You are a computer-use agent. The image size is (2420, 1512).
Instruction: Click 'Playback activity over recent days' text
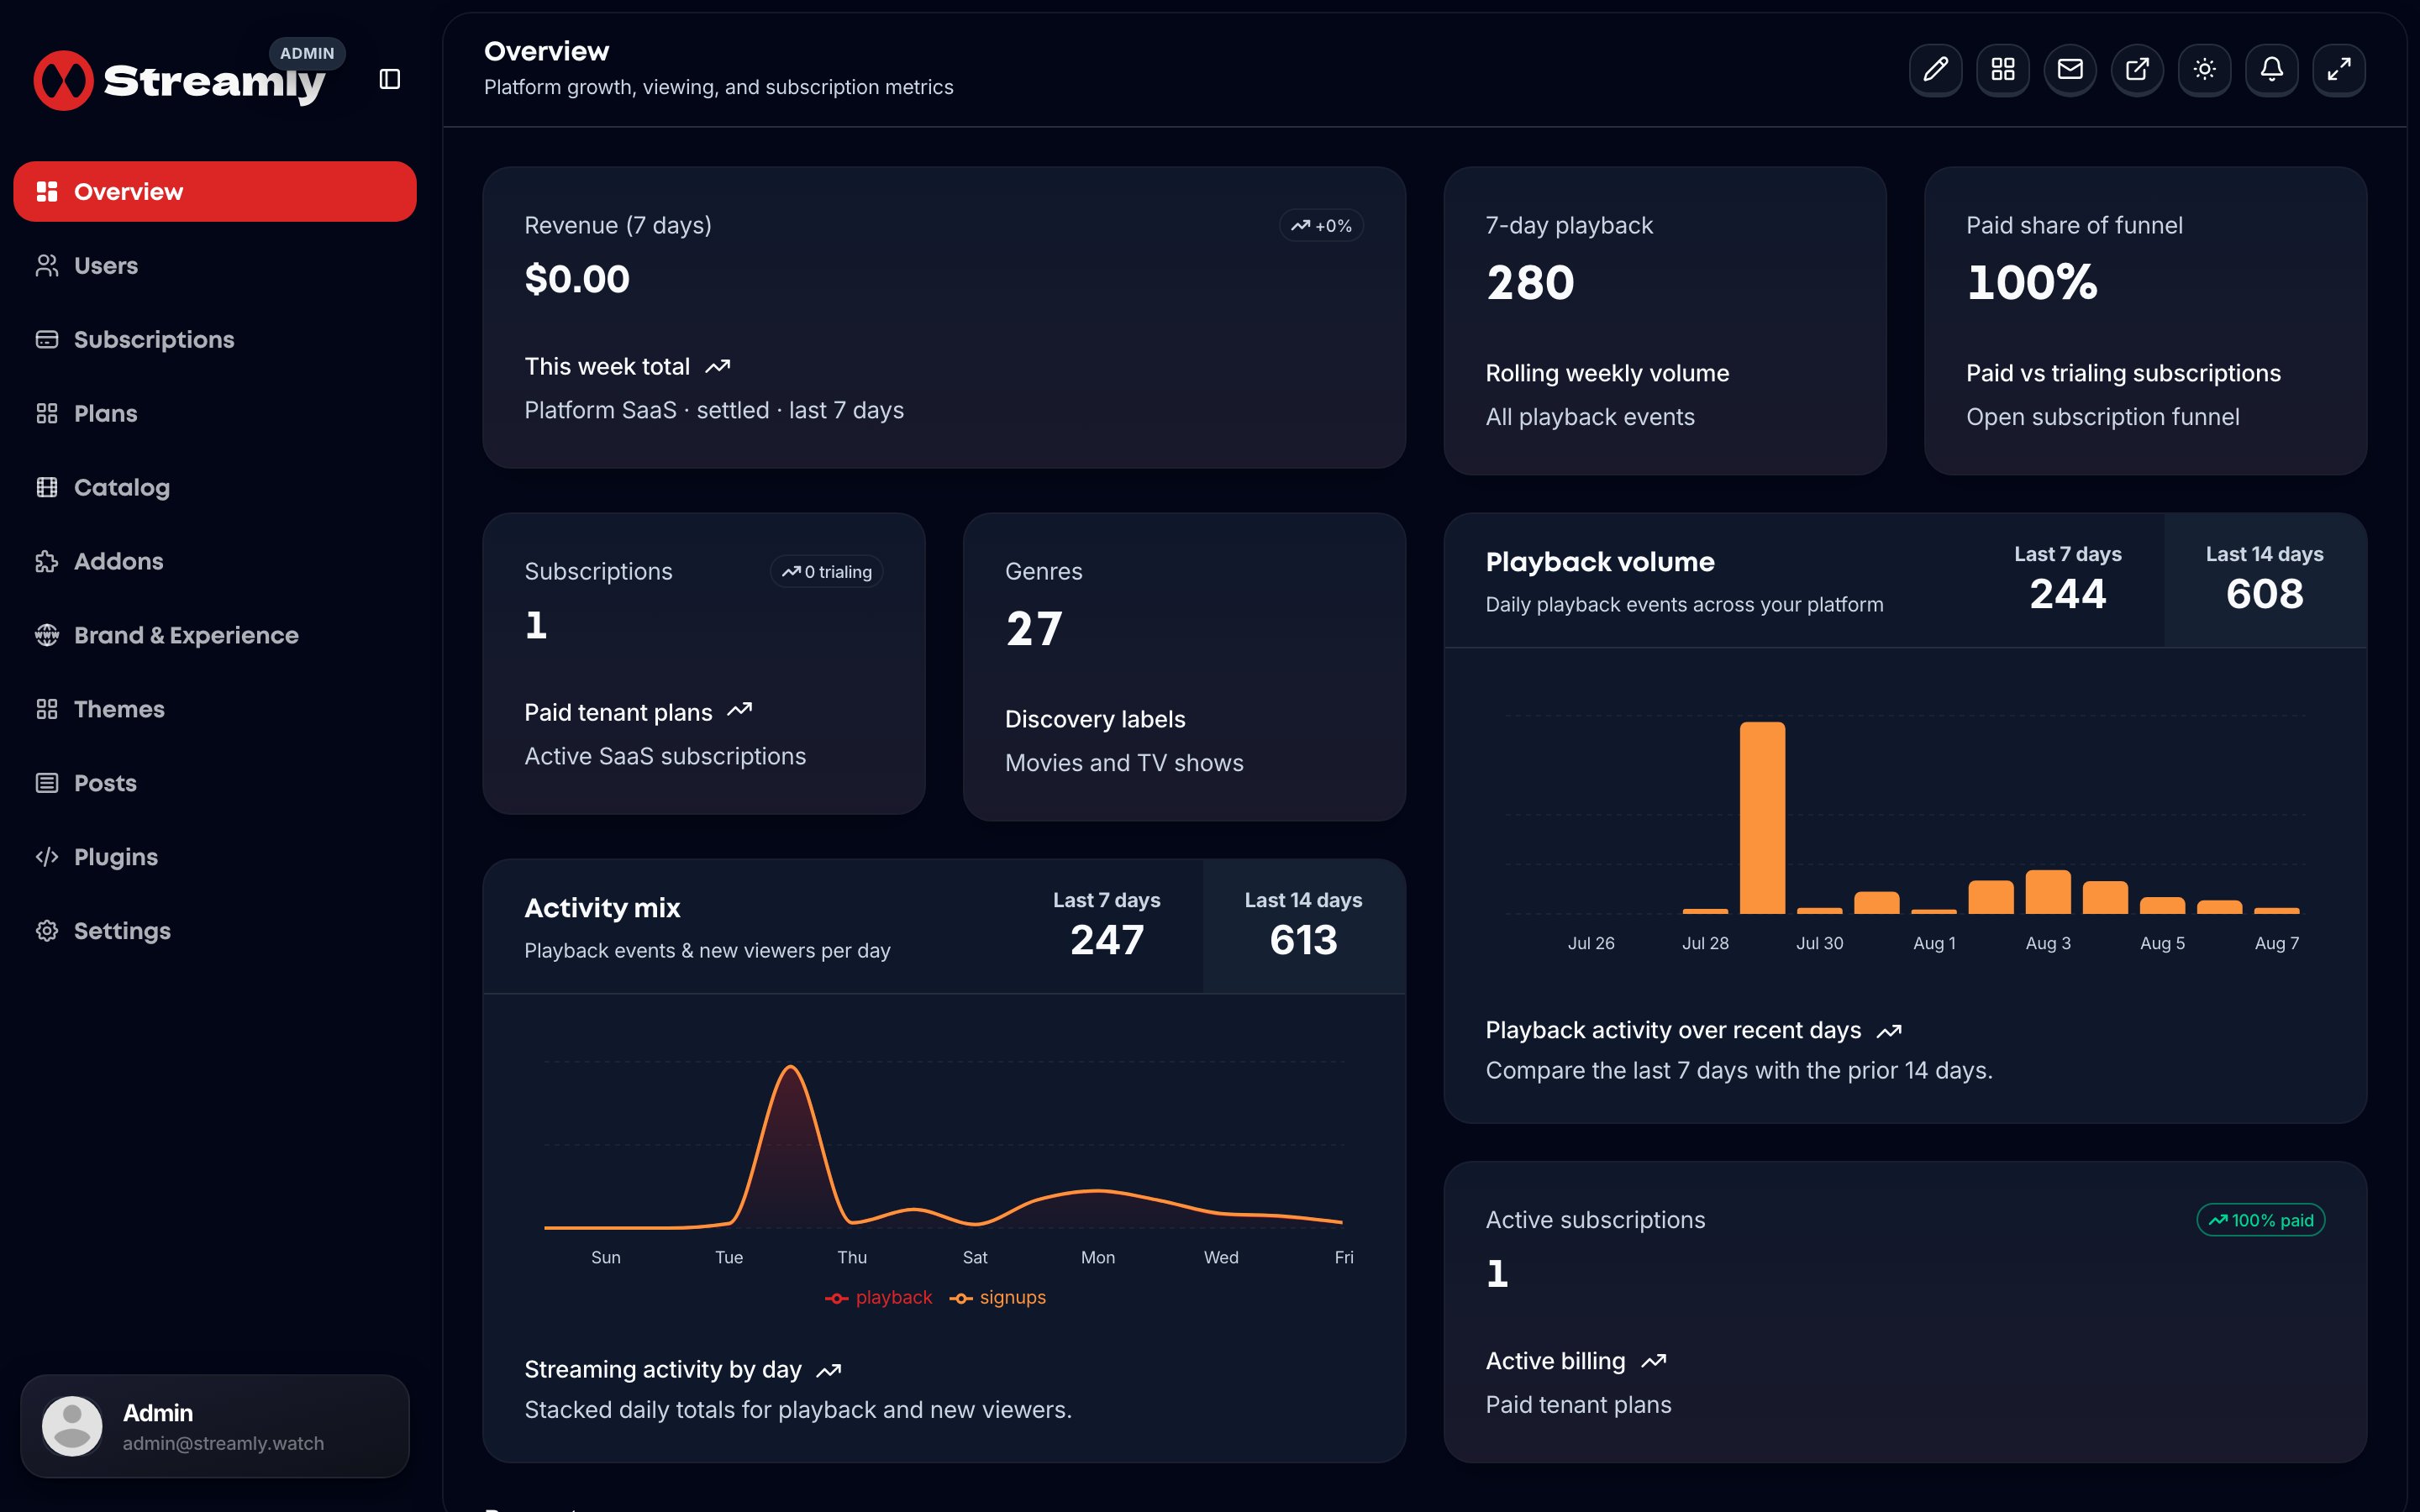(x=1673, y=1030)
